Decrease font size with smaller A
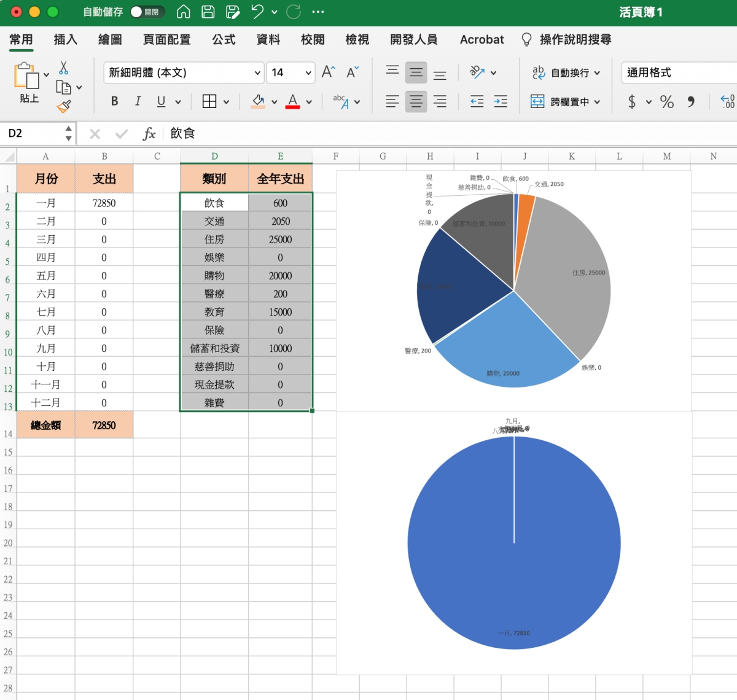The height and width of the screenshot is (700, 737). click(x=353, y=72)
